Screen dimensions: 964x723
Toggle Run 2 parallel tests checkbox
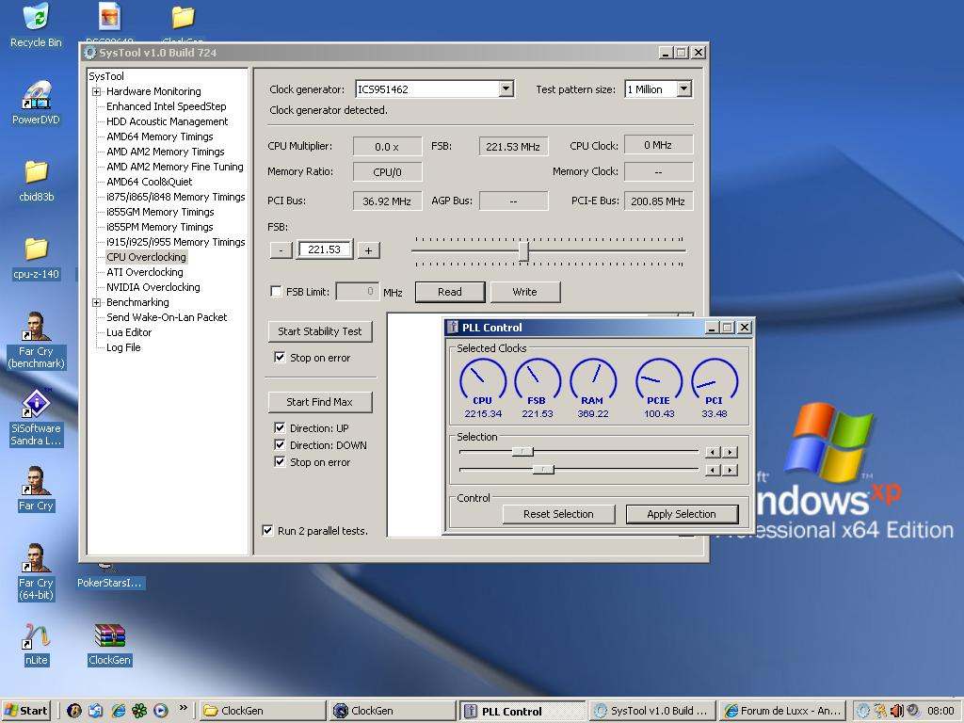[x=268, y=531]
